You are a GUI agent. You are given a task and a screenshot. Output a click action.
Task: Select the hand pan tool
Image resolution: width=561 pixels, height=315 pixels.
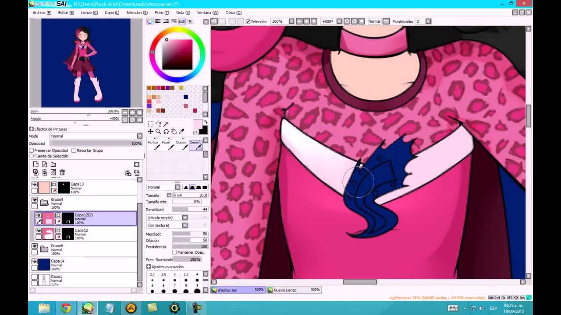pyautogui.click(x=174, y=131)
